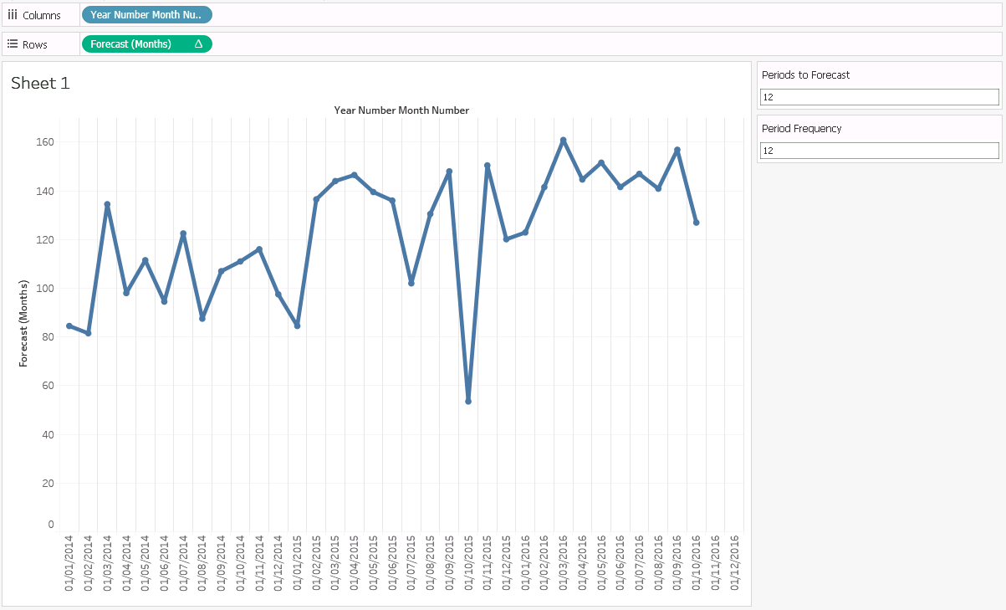Select the 01/04/2016 date label

[582, 563]
